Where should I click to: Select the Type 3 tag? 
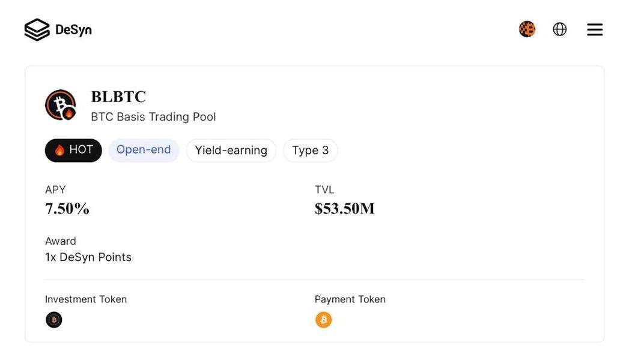(x=311, y=151)
